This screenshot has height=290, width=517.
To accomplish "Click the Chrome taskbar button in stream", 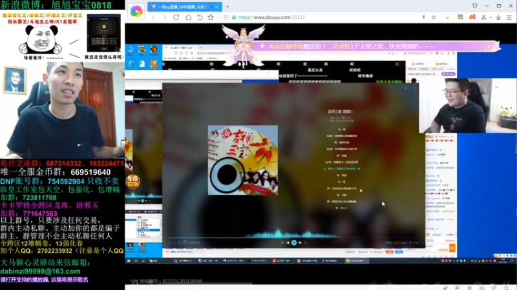I will 306,261.
